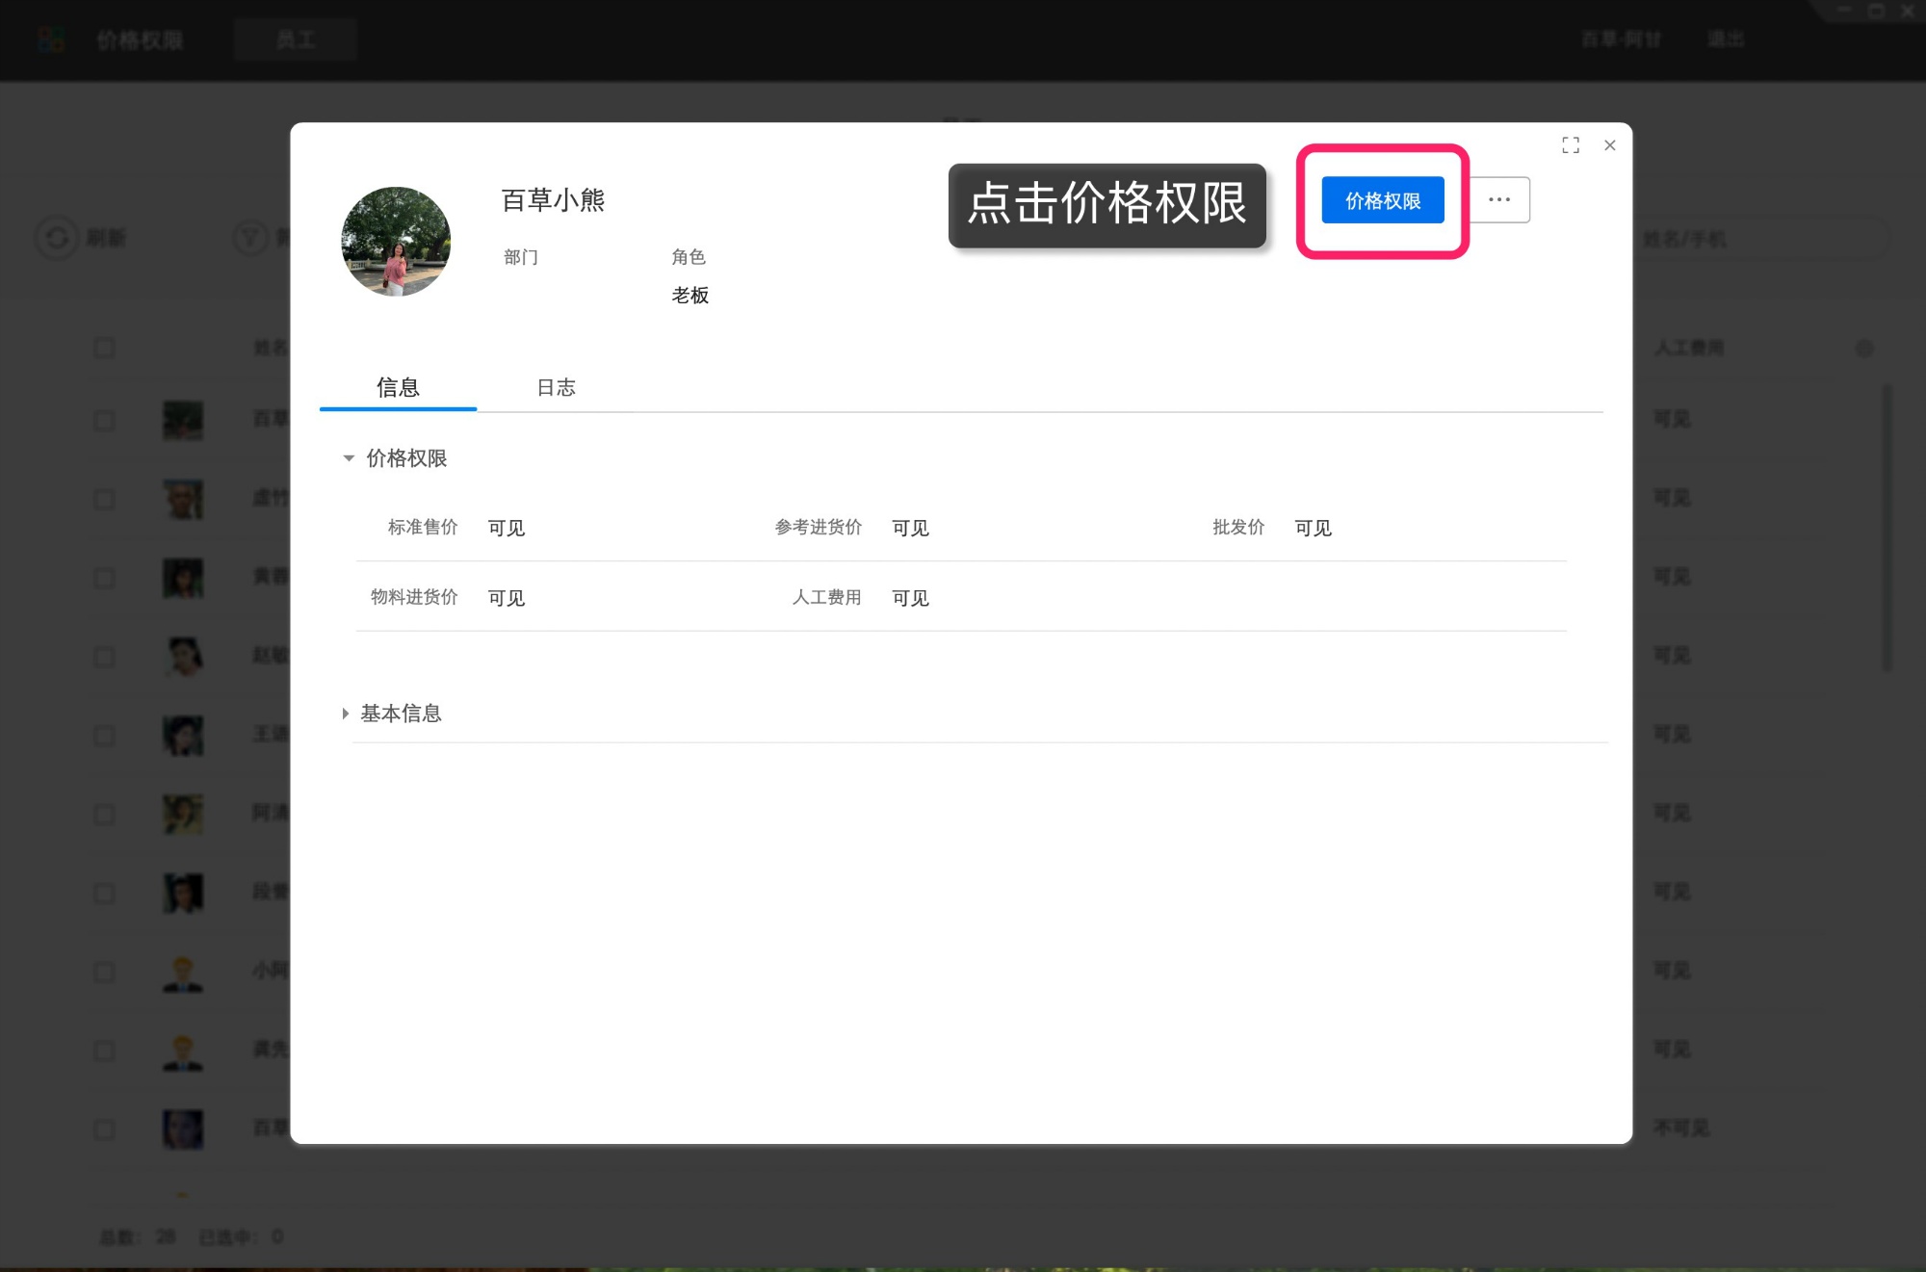Close the 百草小熊 detail dialog

coord(1610,145)
